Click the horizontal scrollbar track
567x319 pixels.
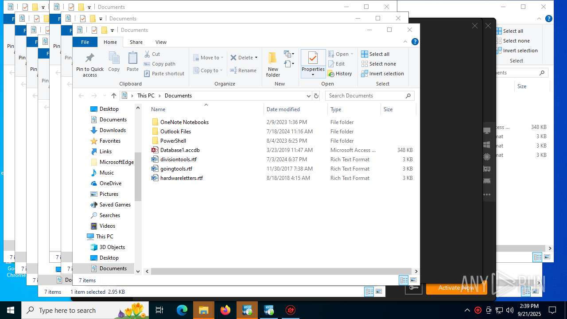point(281,271)
